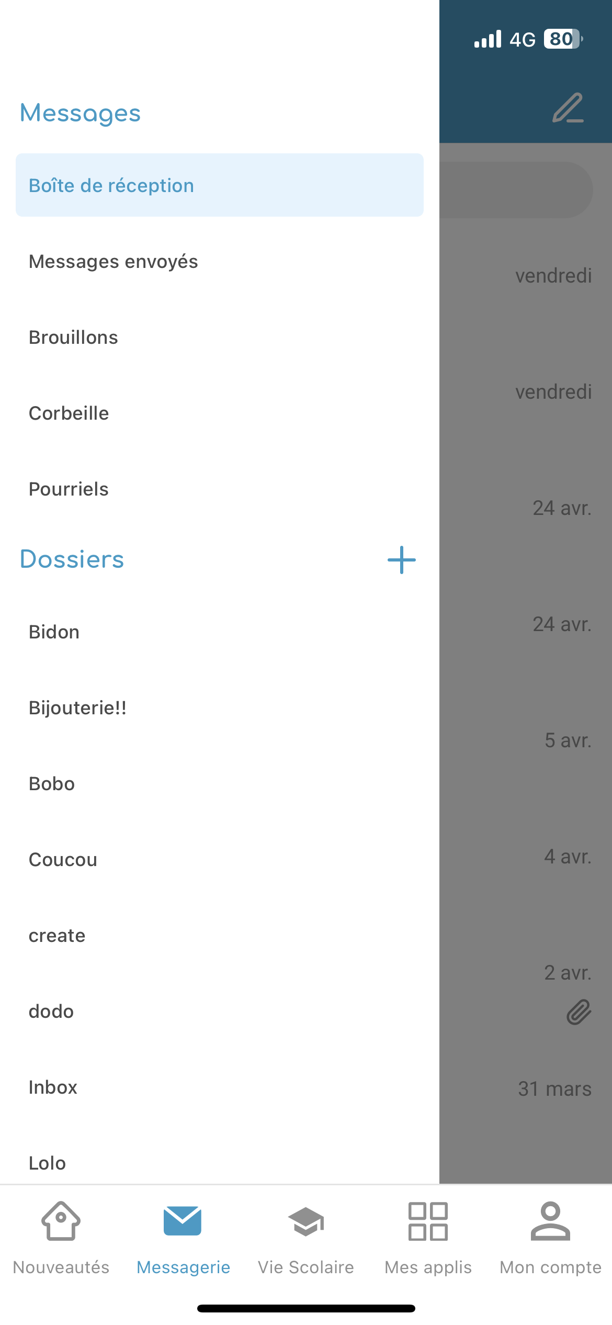The image size is (612, 1325).
Task: Open Mes applis grid icon
Action: point(428,1221)
